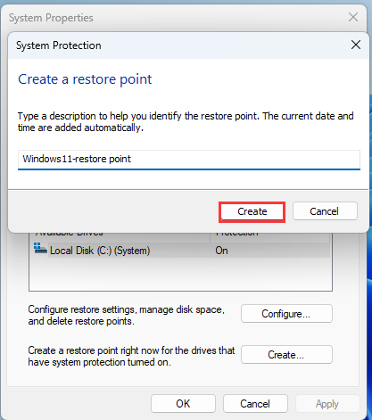This screenshot has height=420, width=372.
Task: Close the System Protection dialog with X
Action: click(x=356, y=45)
